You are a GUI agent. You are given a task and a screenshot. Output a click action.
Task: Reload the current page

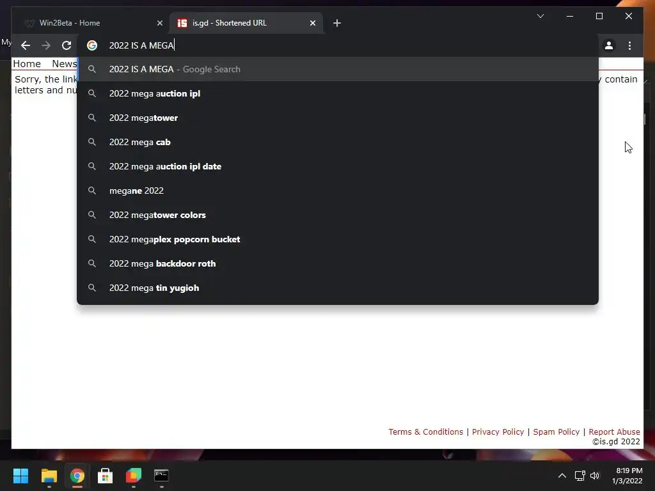pos(67,45)
